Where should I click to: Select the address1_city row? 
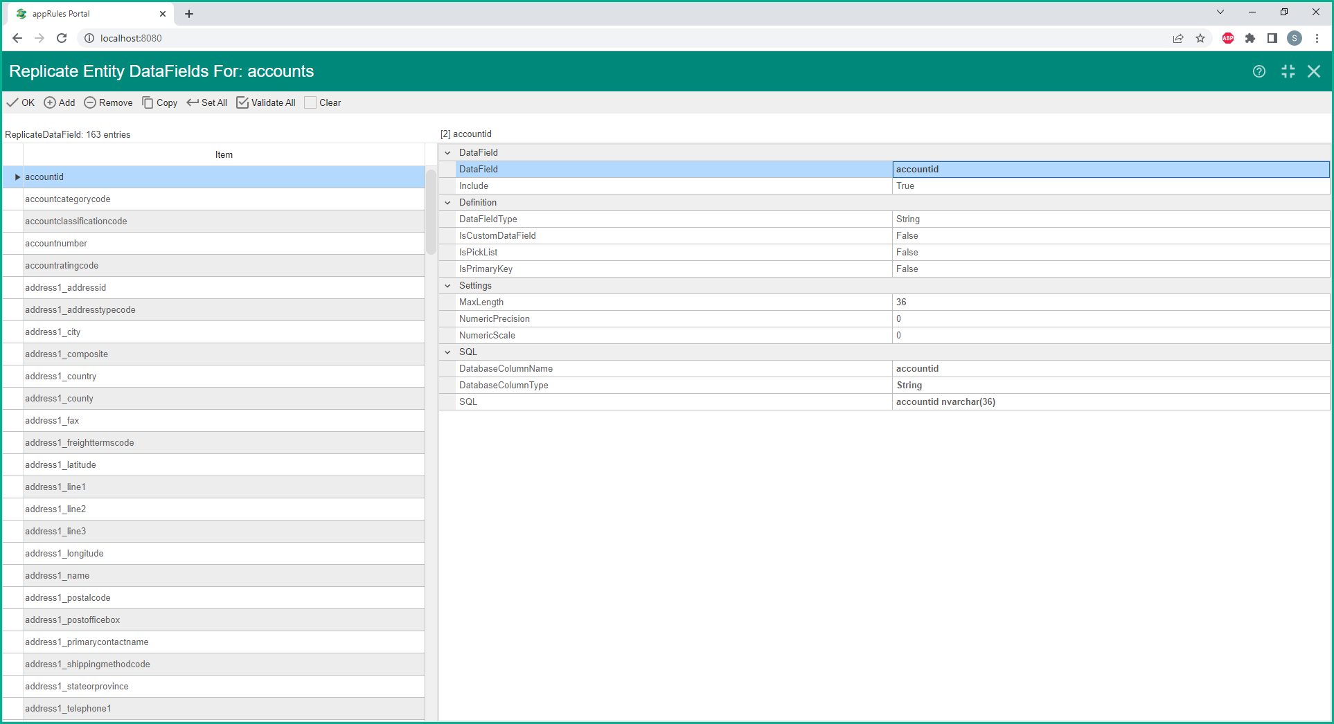click(x=214, y=332)
